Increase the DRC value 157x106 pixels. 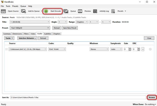pos(139,48)
